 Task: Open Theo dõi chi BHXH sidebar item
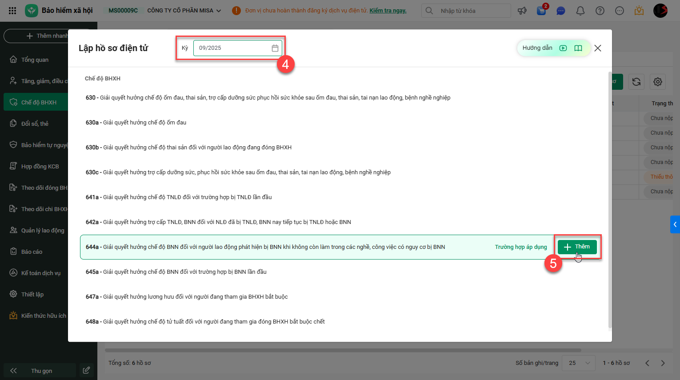click(x=36, y=209)
